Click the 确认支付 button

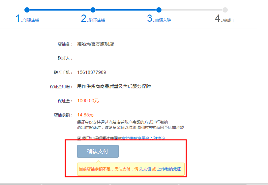tap(98, 151)
